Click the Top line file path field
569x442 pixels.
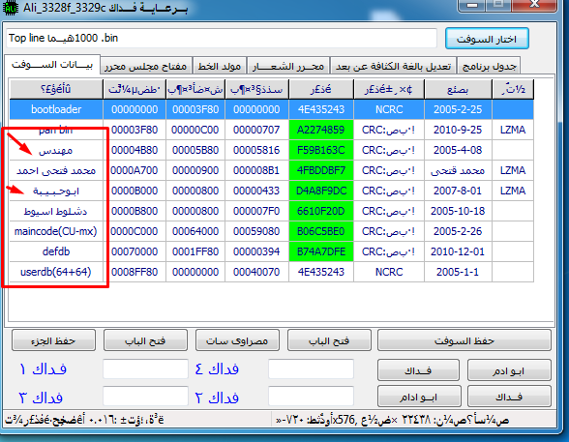pos(222,38)
